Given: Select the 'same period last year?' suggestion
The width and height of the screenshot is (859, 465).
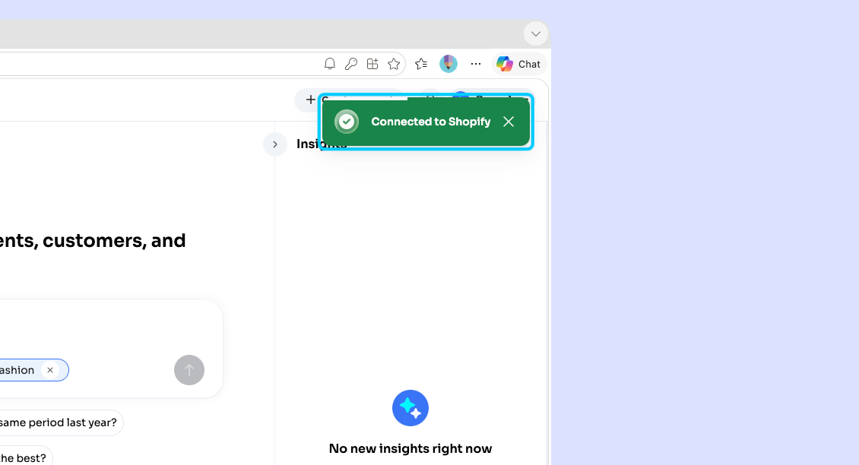Looking at the screenshot, I should (x=61, y=422).
